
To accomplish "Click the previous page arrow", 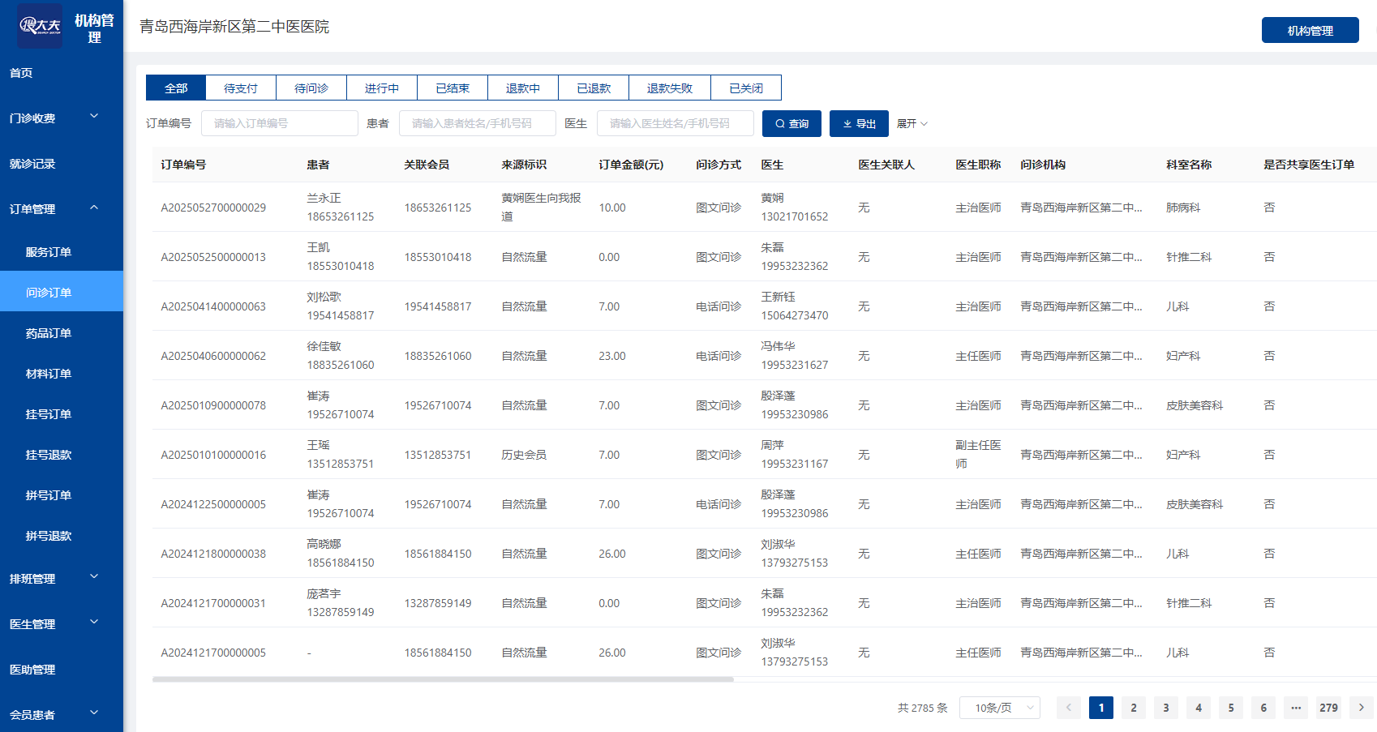I will [1068, 708].
